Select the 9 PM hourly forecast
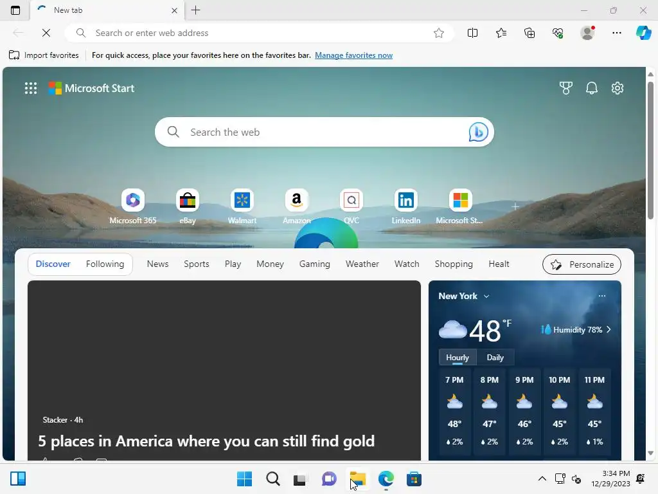Viewport: 658px width, 494px height. coord(524,411)
